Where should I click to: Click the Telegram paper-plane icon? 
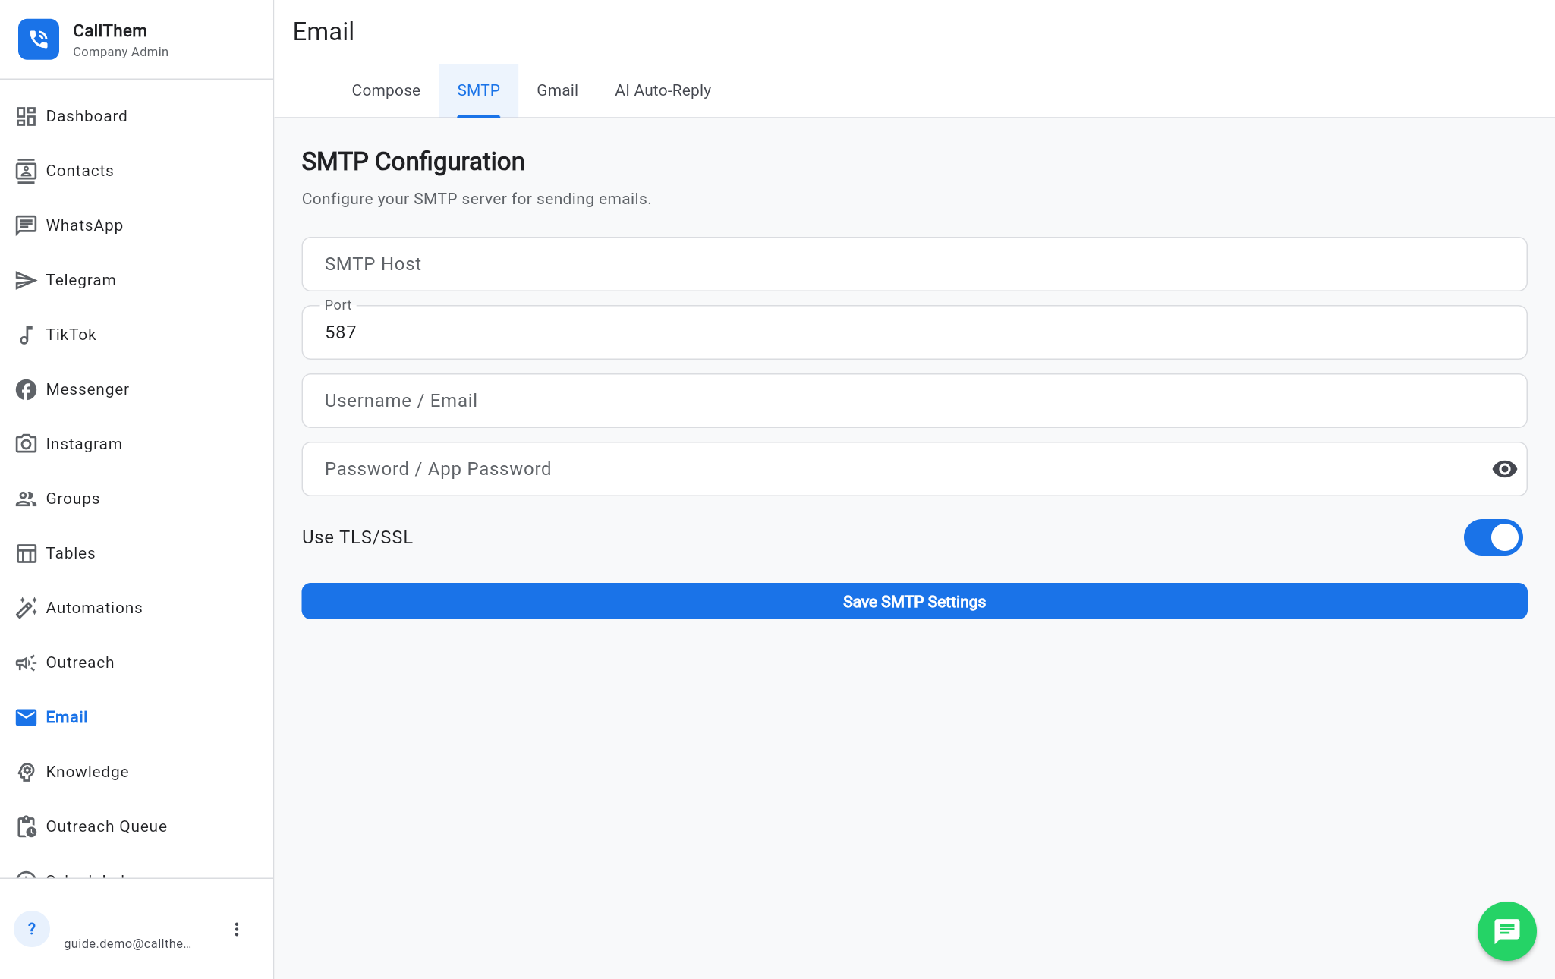tap(26, 280)
